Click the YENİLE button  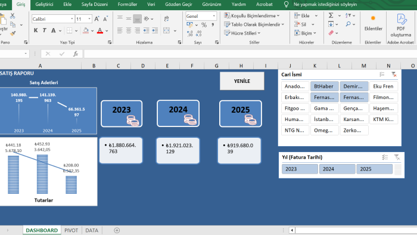click(x=242, y=81)
